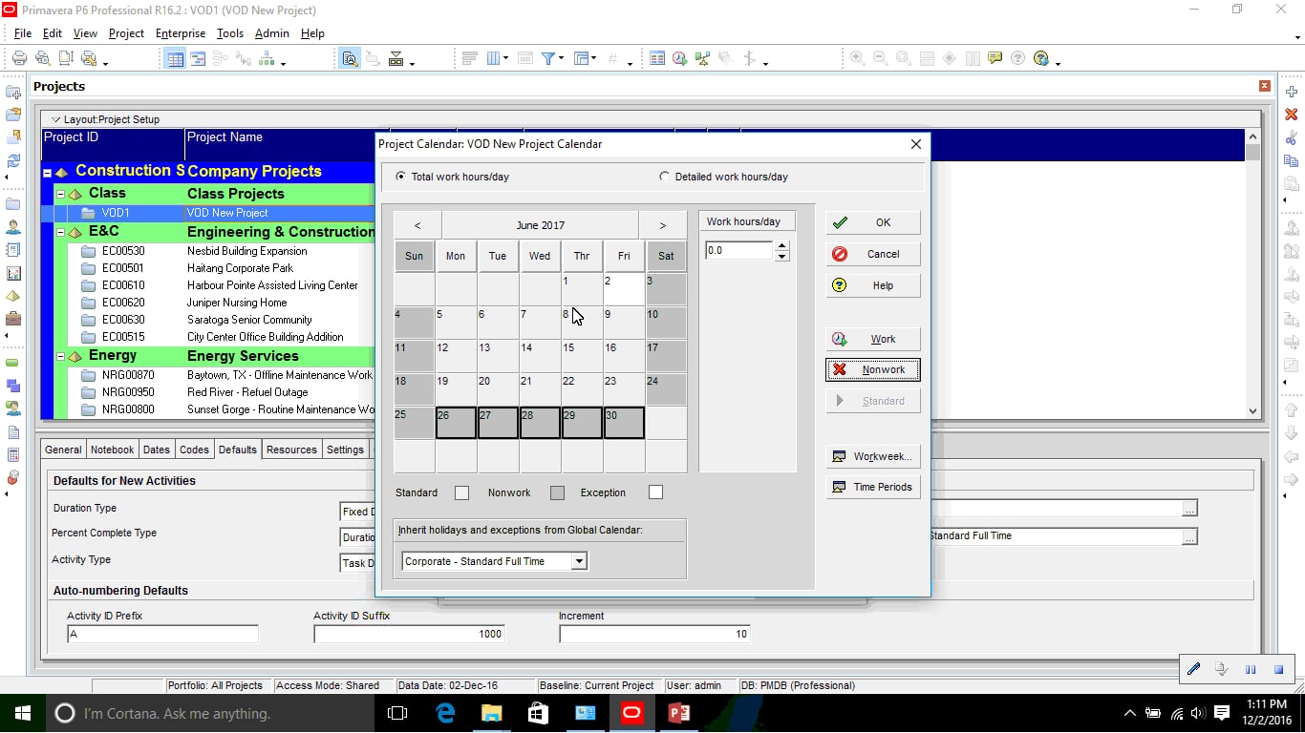The image size is (1305, 733).
Task: Collapse the Class projects node
Action: pyautogui.click(x=60, y=194)
